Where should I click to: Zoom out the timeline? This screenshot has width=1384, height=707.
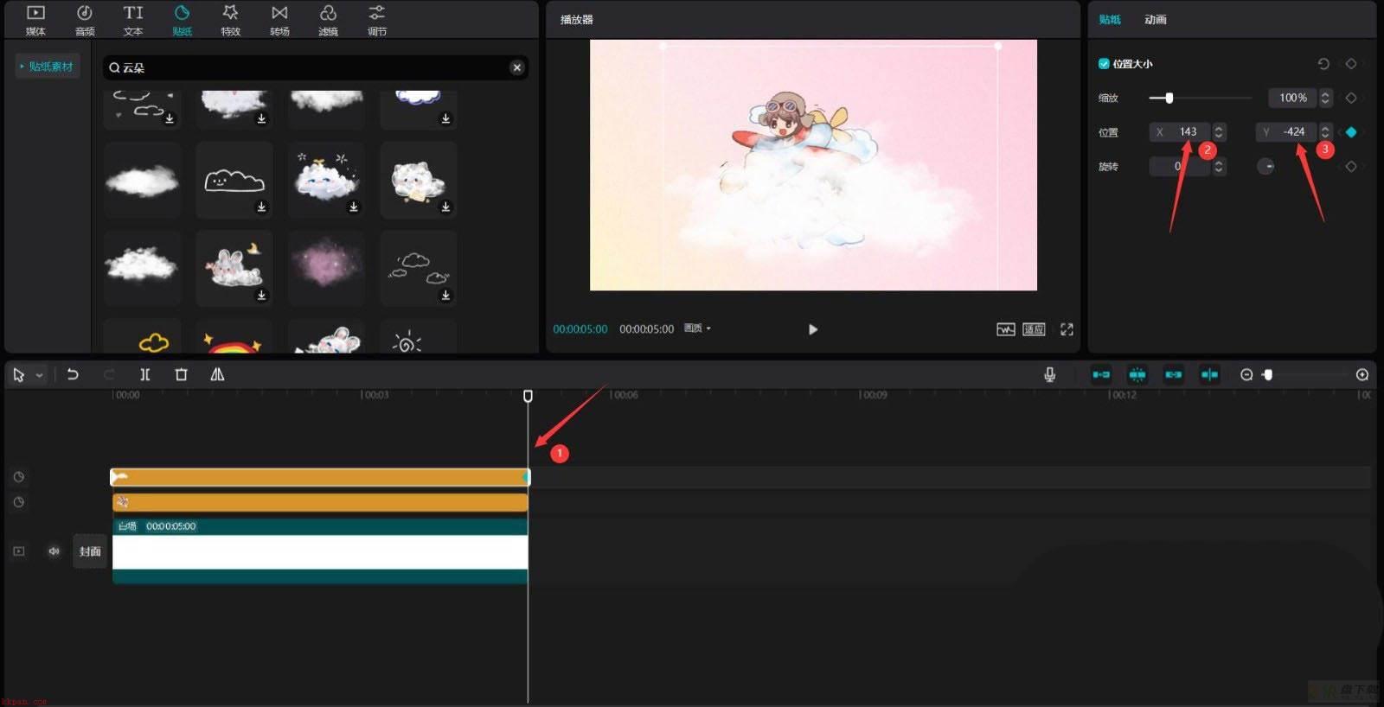point(1246,374)
